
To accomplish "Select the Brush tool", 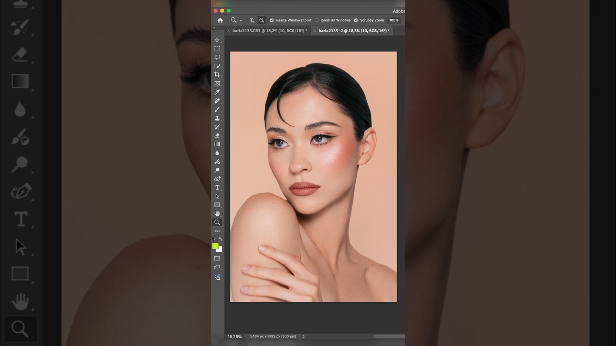I will point(217,110).
